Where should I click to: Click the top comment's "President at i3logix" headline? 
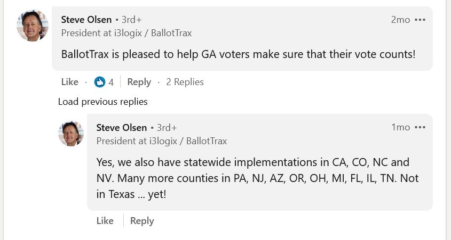[x=126, y=33]
